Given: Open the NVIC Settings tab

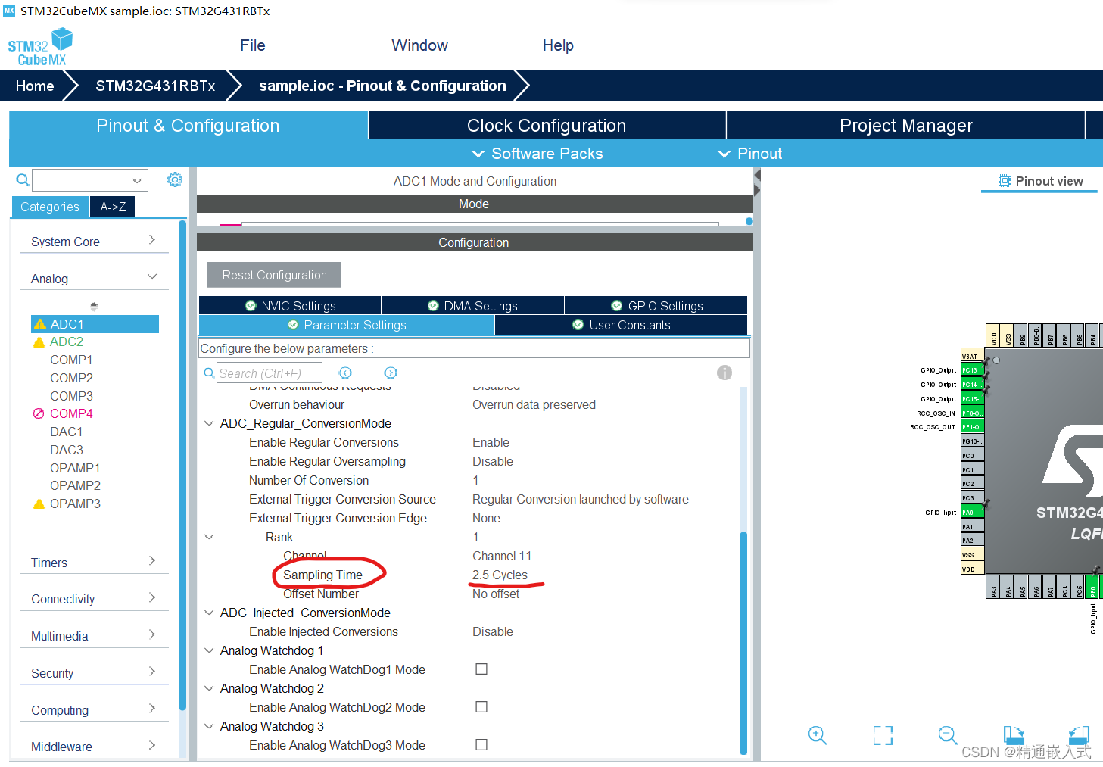Looking at the screenshot, I should pos(290,306).
